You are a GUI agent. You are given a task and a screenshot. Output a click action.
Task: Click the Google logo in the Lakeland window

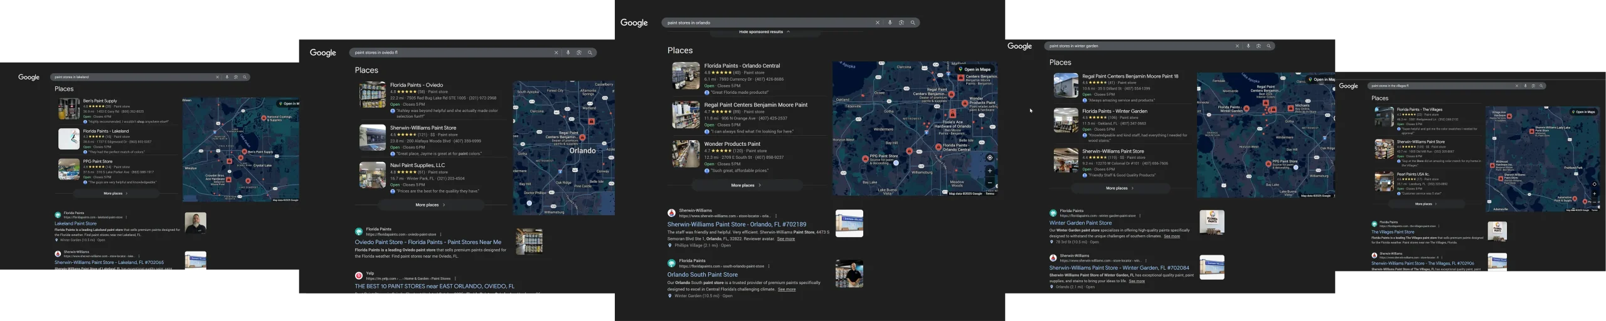pyautogui.click(x=29, y=77)
